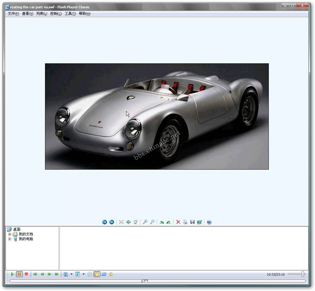This screenshot has height=291, width=315.
Task: Click the blue next file arrow icon
Action: point(112,222)
